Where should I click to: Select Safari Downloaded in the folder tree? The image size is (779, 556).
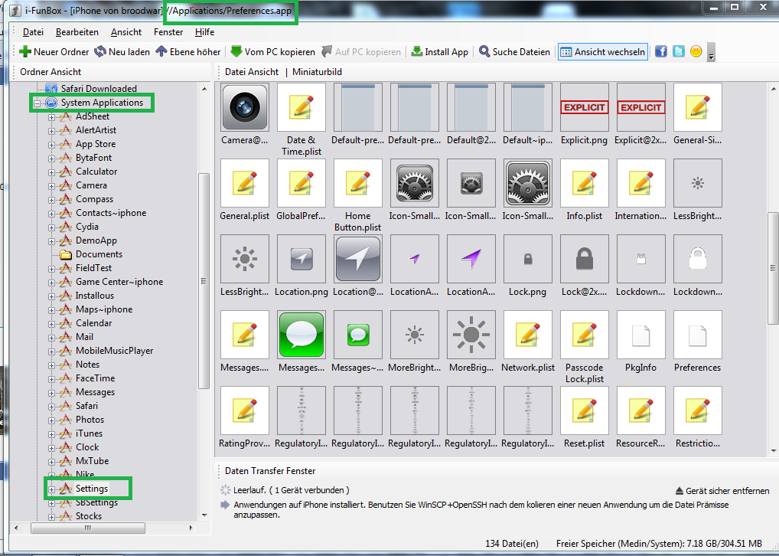click(99, 89)
